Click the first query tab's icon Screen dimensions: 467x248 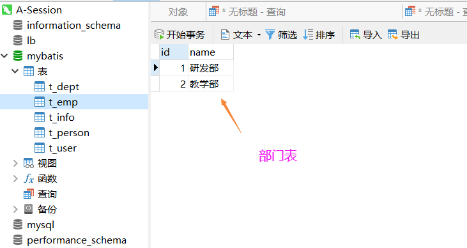click(x=214, y=12)
